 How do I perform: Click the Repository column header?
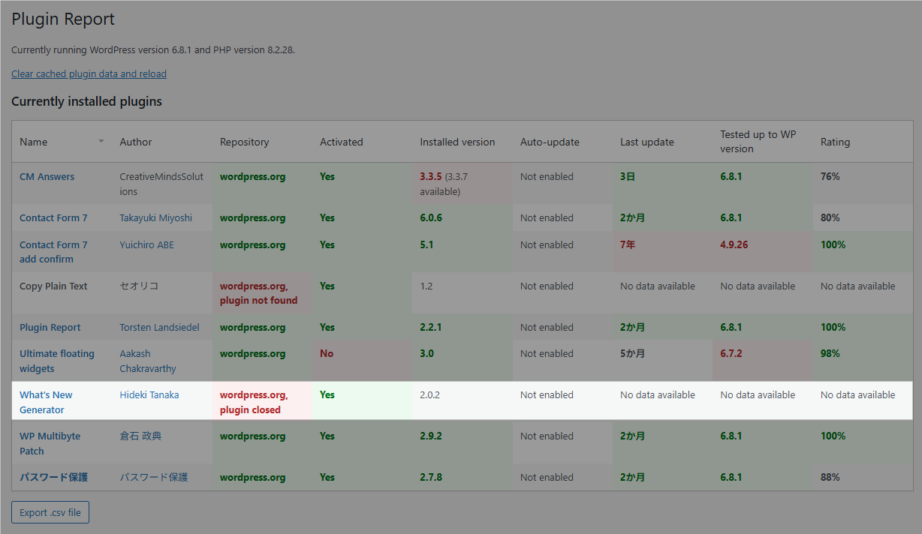(244, 142)
